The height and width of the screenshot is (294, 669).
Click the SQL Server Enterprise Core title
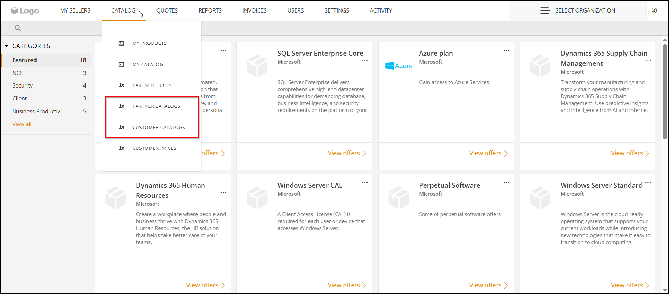pos(320,53)
